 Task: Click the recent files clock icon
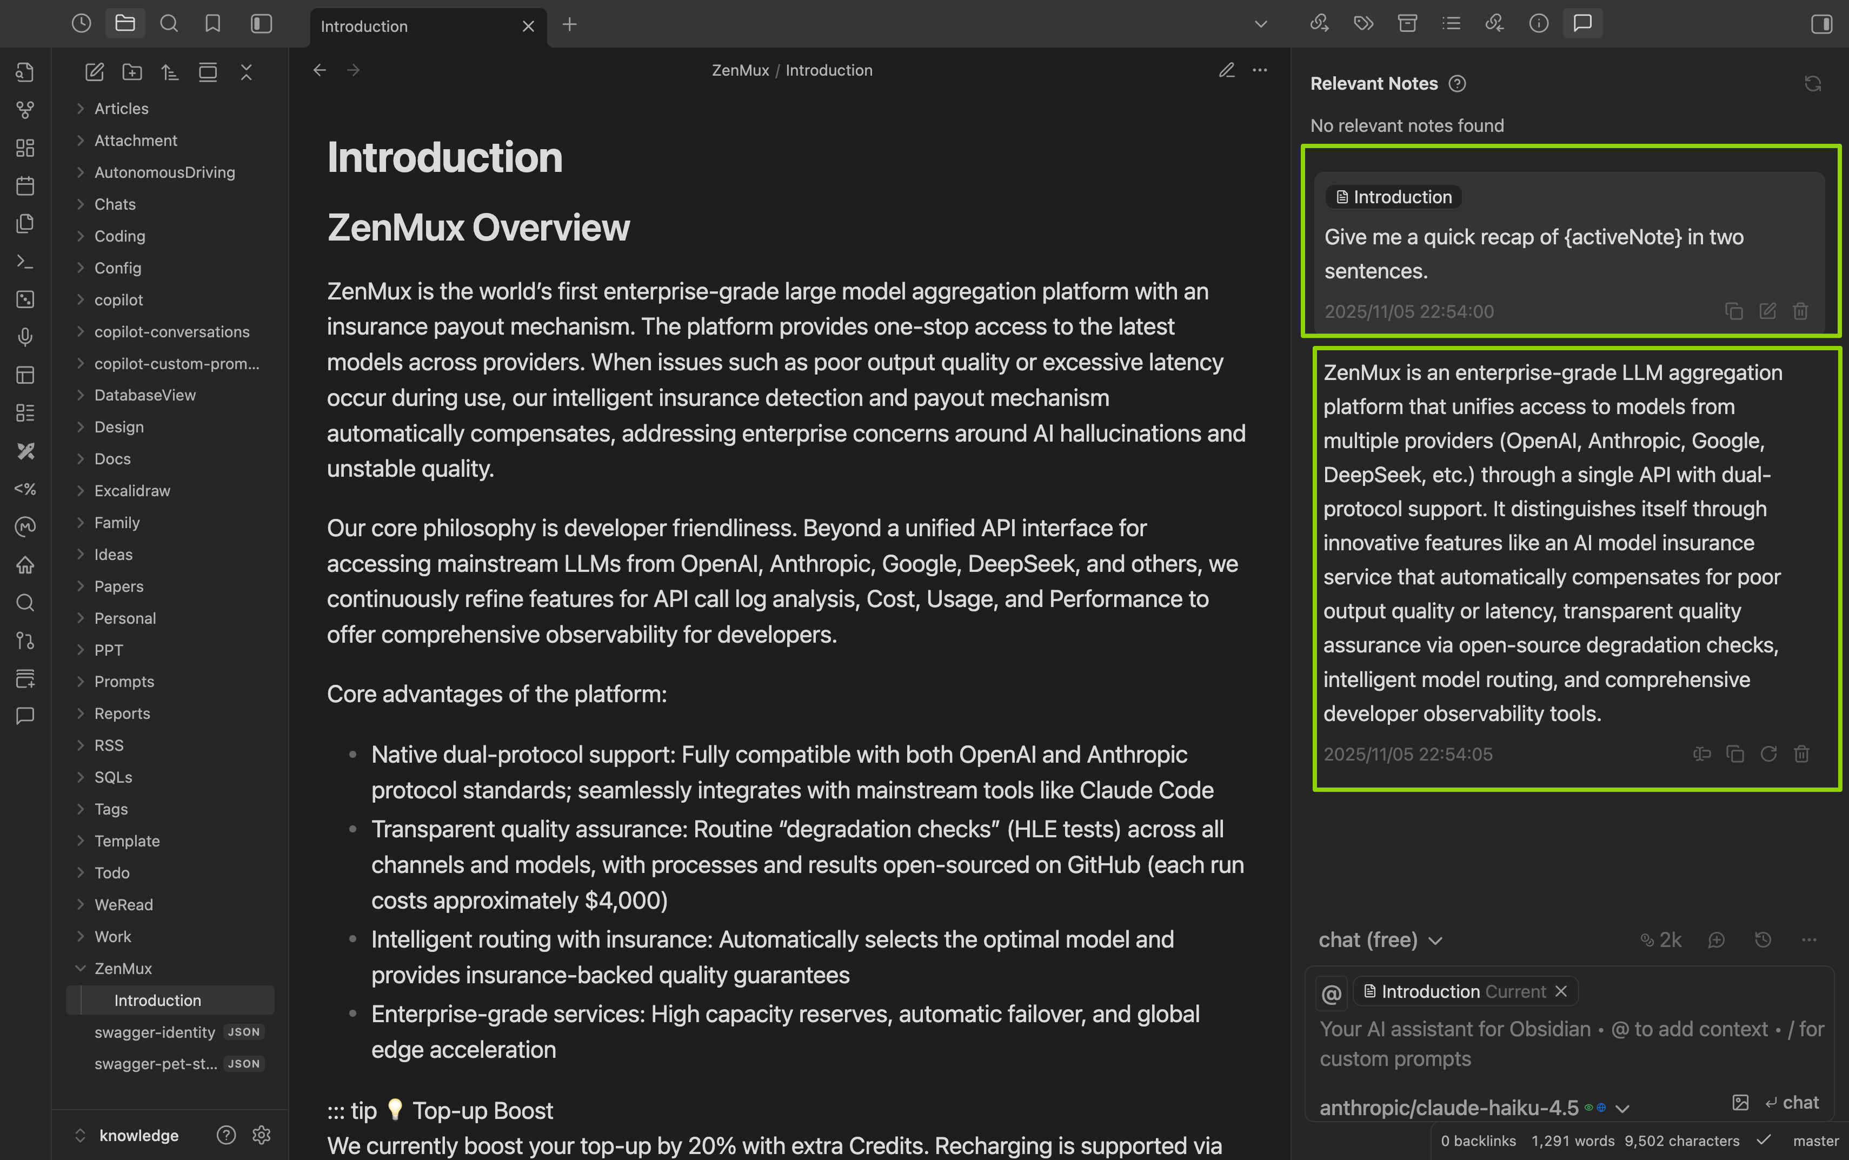81,24
